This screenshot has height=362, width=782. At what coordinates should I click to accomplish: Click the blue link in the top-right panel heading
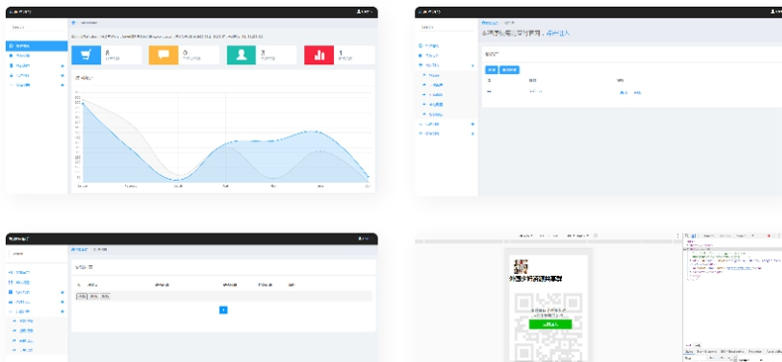557,34
